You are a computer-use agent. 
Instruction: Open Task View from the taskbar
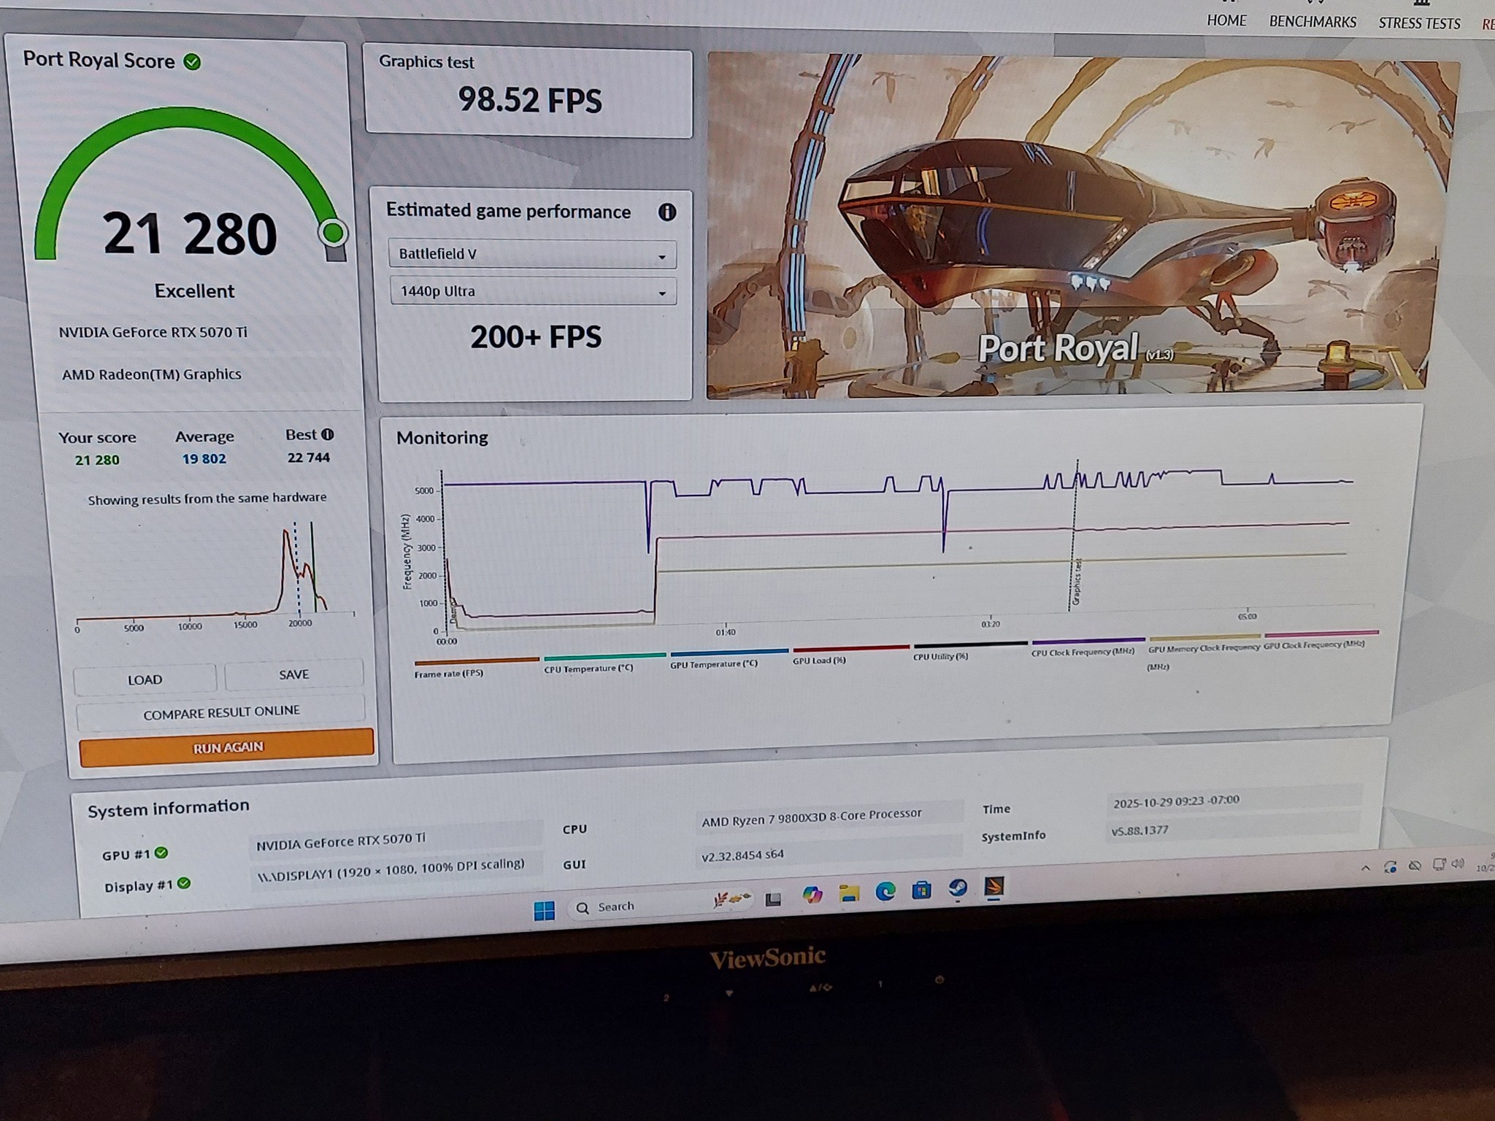773,899
